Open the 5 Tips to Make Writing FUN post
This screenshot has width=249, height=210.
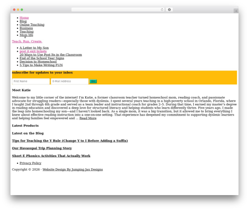pyautogui.click(x=41, y=65)
